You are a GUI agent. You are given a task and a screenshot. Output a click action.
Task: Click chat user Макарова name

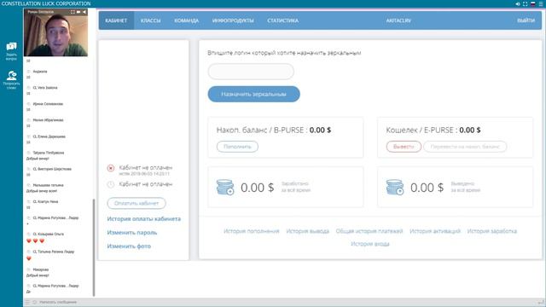coord(41,269)
